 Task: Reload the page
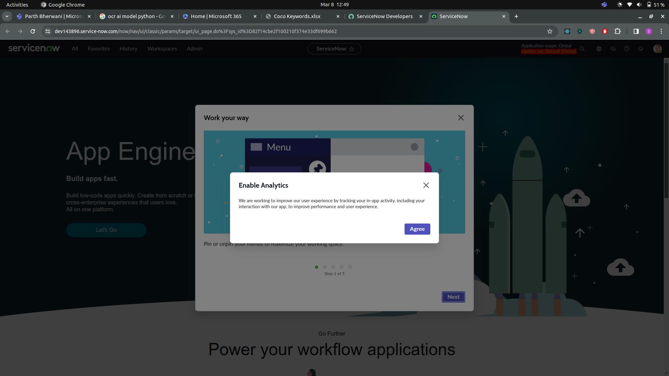point(33,31)
